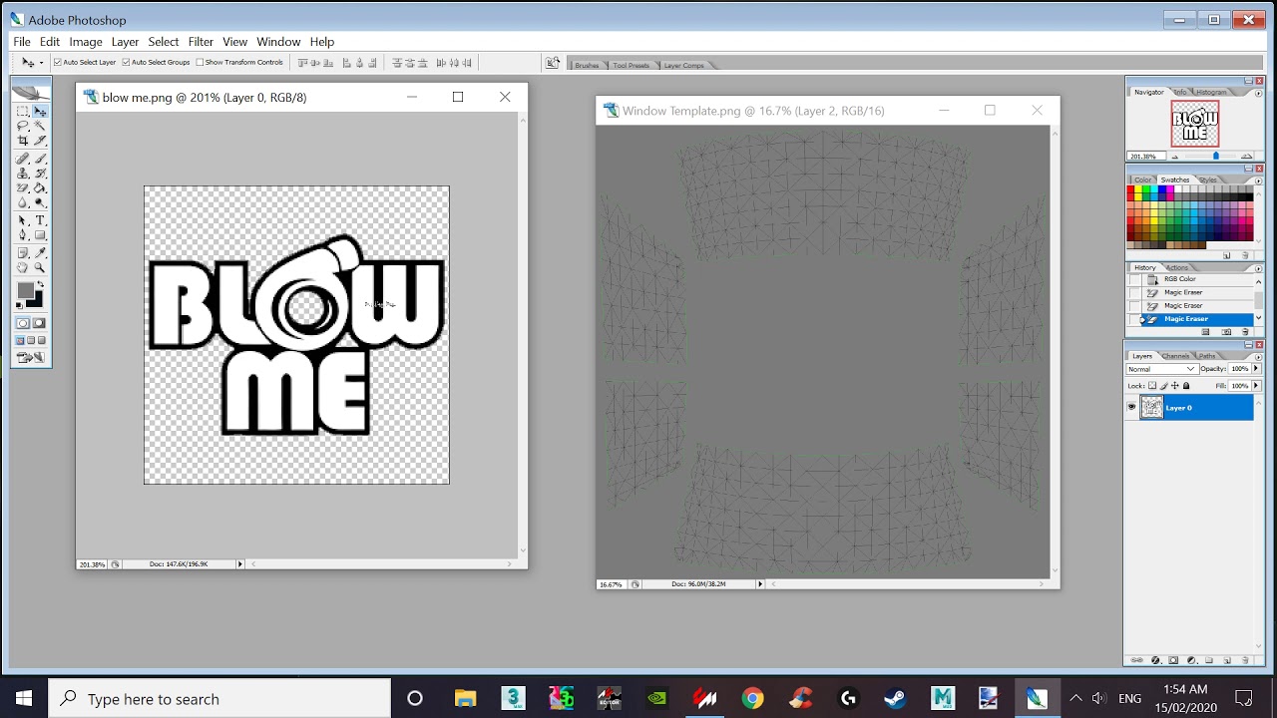Select the Pen tool
This screenshot has height=718, width=1277.
pyautogui.click(x=22, y=234)
